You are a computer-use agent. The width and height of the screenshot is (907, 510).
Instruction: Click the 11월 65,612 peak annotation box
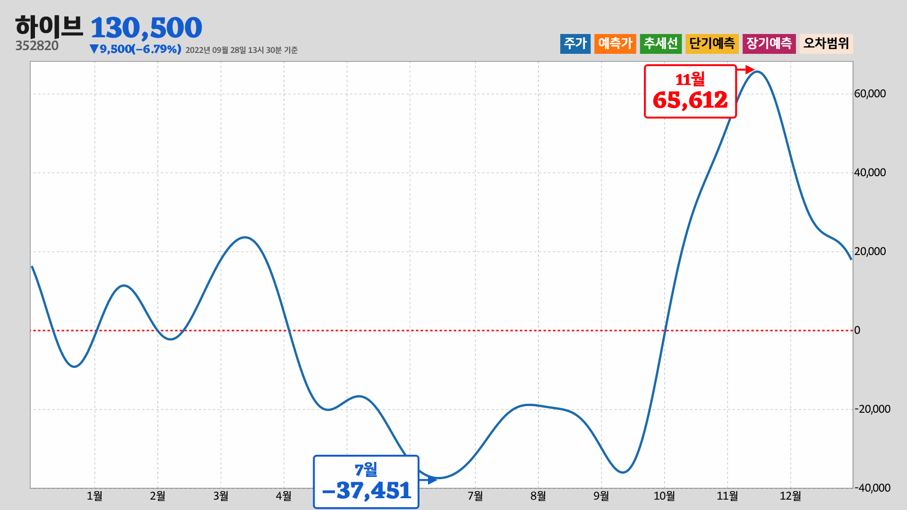690,92
